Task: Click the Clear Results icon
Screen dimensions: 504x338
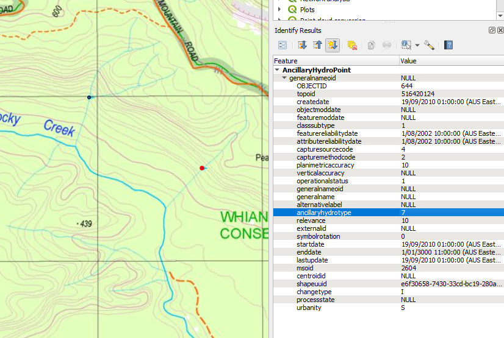Action: click(352, 45)
